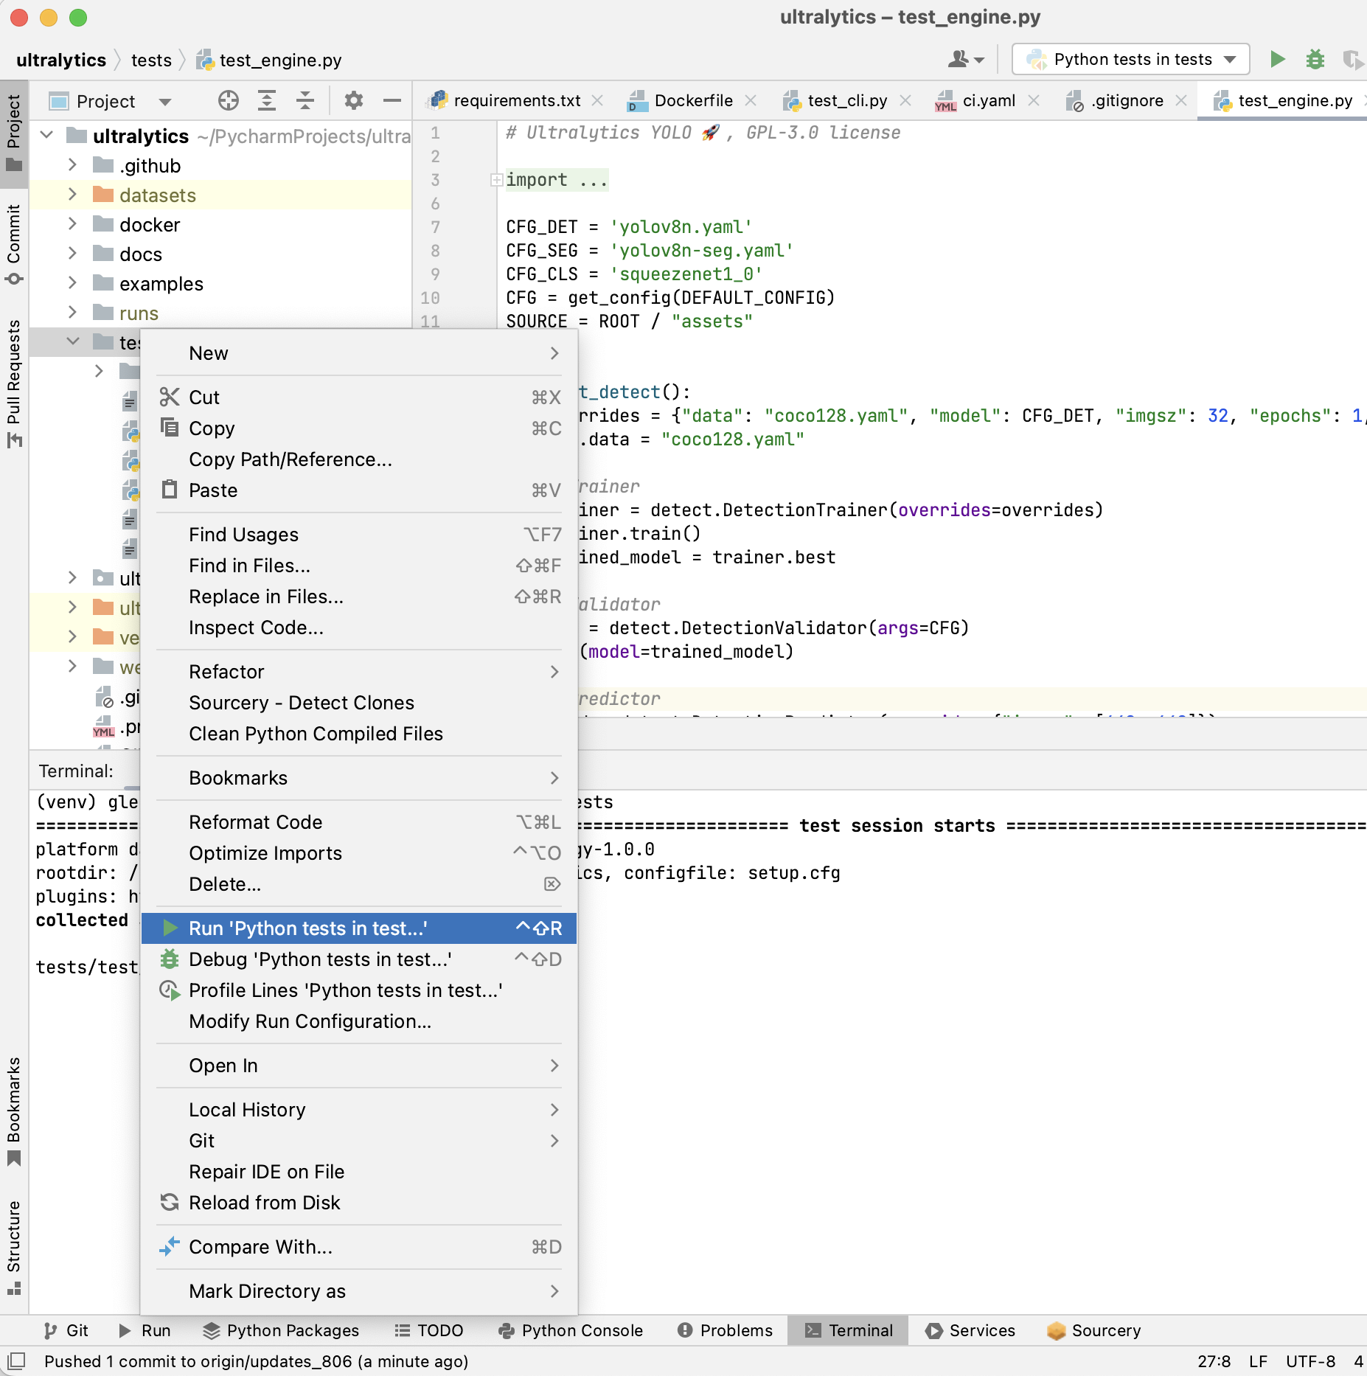The image size is (1367, 1376).
Task: Run Python tests with the green play icon
Action: [x=1278, y=60]
